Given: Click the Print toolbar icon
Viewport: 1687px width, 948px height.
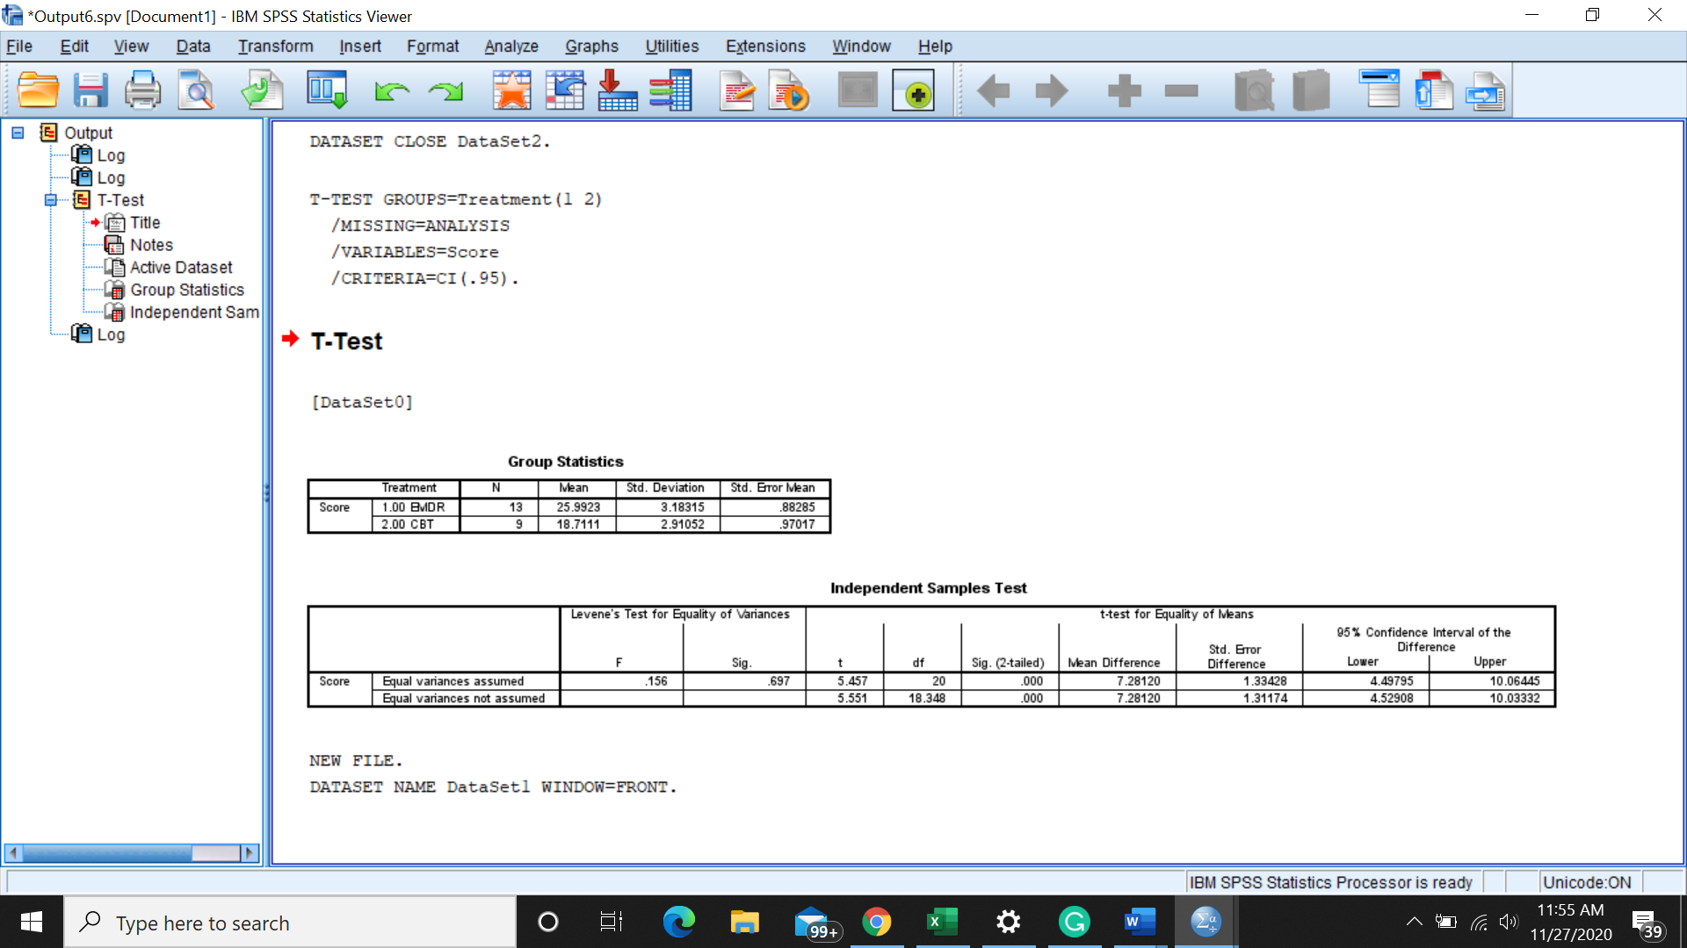Looking at the screenshot, I should 142,90.
